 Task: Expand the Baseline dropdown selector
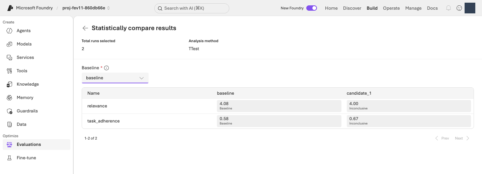point(115,78)
